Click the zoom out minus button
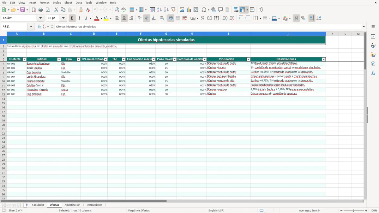Screen dimensions: 379x213 341,210
